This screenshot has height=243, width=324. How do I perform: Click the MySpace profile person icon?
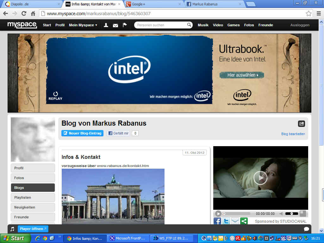pos(106,25)
